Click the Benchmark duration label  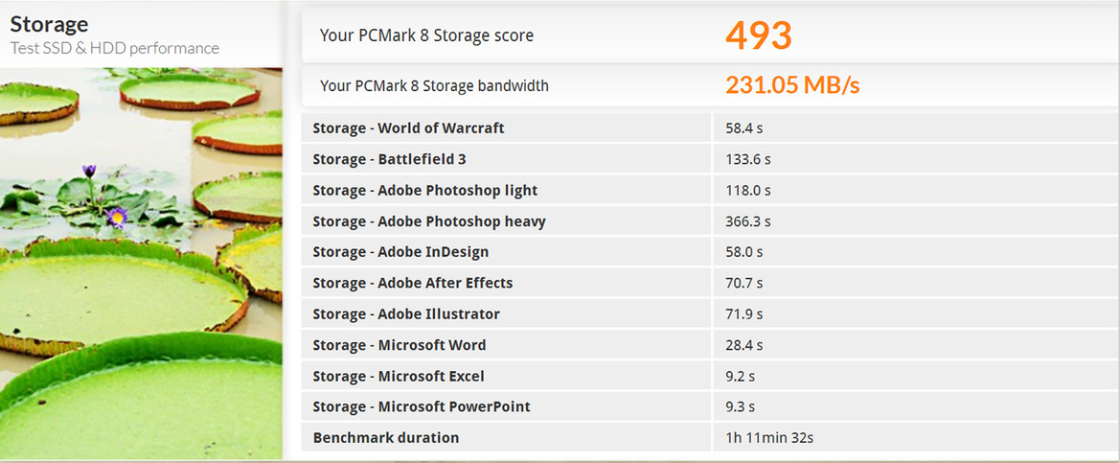386,437
